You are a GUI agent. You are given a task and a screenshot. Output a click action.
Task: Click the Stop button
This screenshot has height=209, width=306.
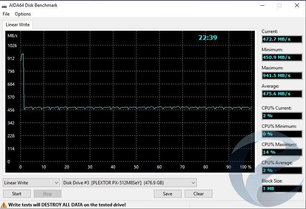[47, 194]
